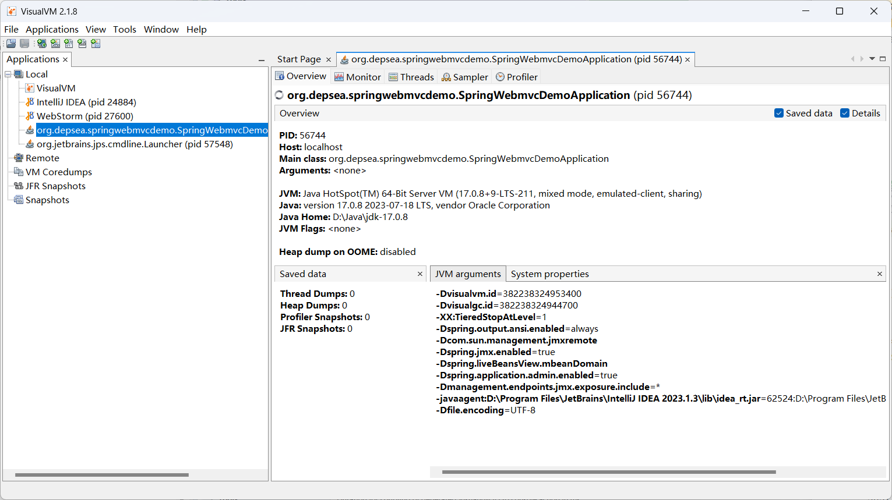Click the Add JFR Snapshot toolbar icon
Screen dimensions: 892x500
pyautogui.click(x=82, y=44)
